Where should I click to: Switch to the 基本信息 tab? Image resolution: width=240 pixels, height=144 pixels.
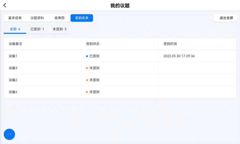click(15, 18)
